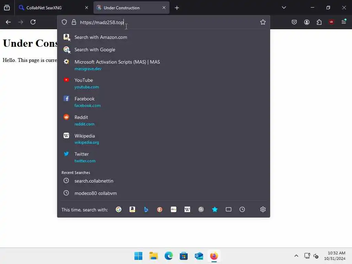352x264 pixels.
Task: Open the network status tray icon
Action: click(x=307, y=256)
